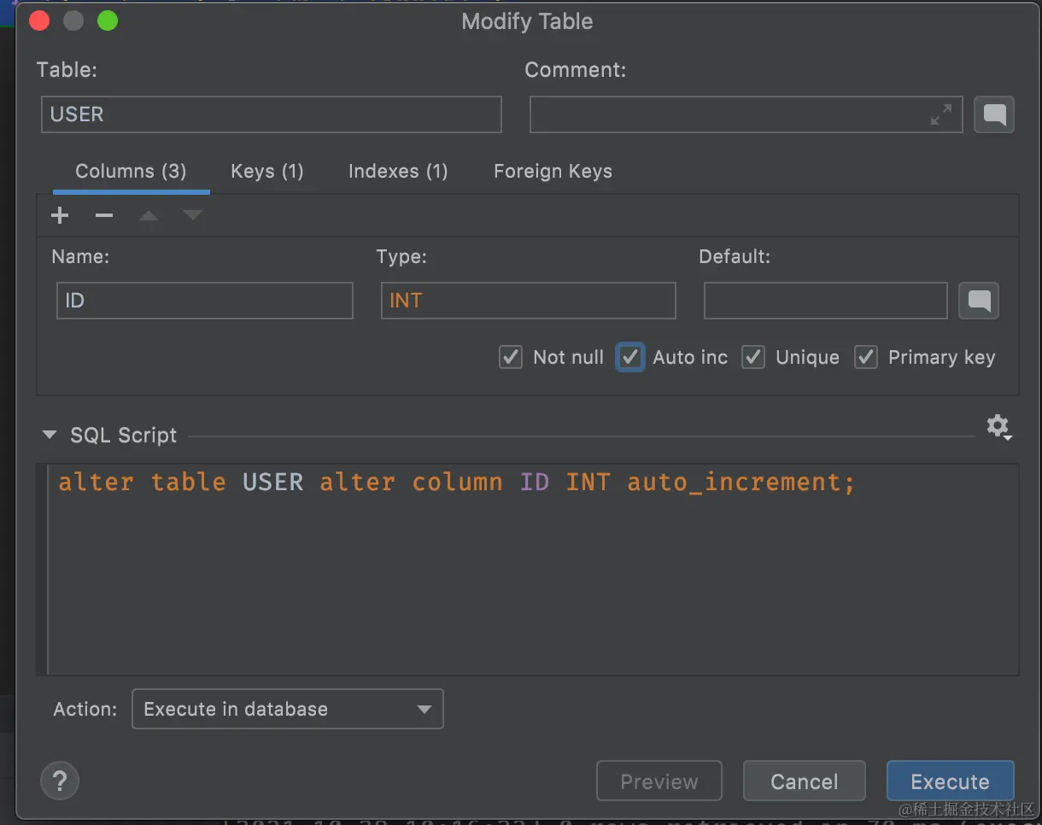Collapse the SQL Script section
This screenshot has height=825, width=1042.
click(x=49, y=436)
